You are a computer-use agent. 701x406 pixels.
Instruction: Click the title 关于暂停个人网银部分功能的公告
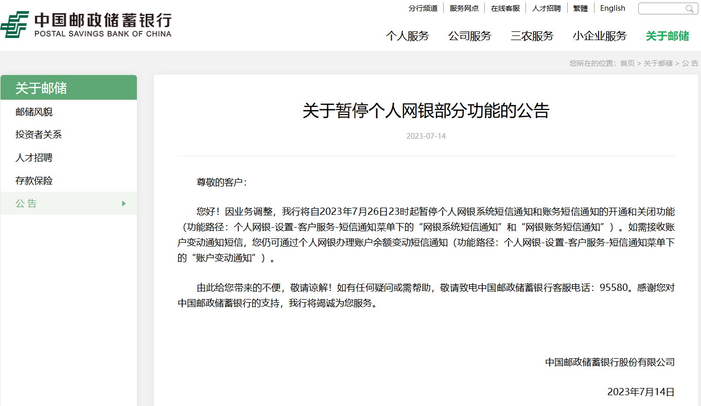426,111
